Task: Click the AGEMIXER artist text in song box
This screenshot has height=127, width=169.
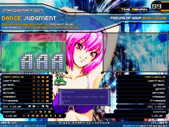Action: [68, 92]
